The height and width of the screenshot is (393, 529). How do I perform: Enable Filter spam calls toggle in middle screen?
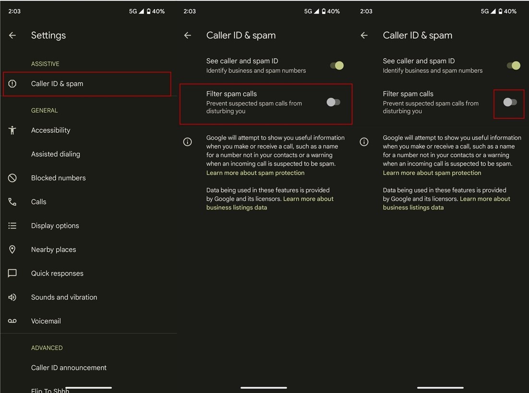333,102
